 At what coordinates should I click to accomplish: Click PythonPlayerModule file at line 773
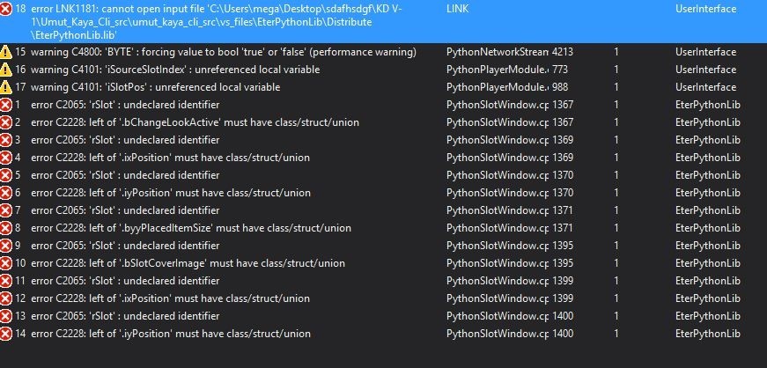point(498,69)
